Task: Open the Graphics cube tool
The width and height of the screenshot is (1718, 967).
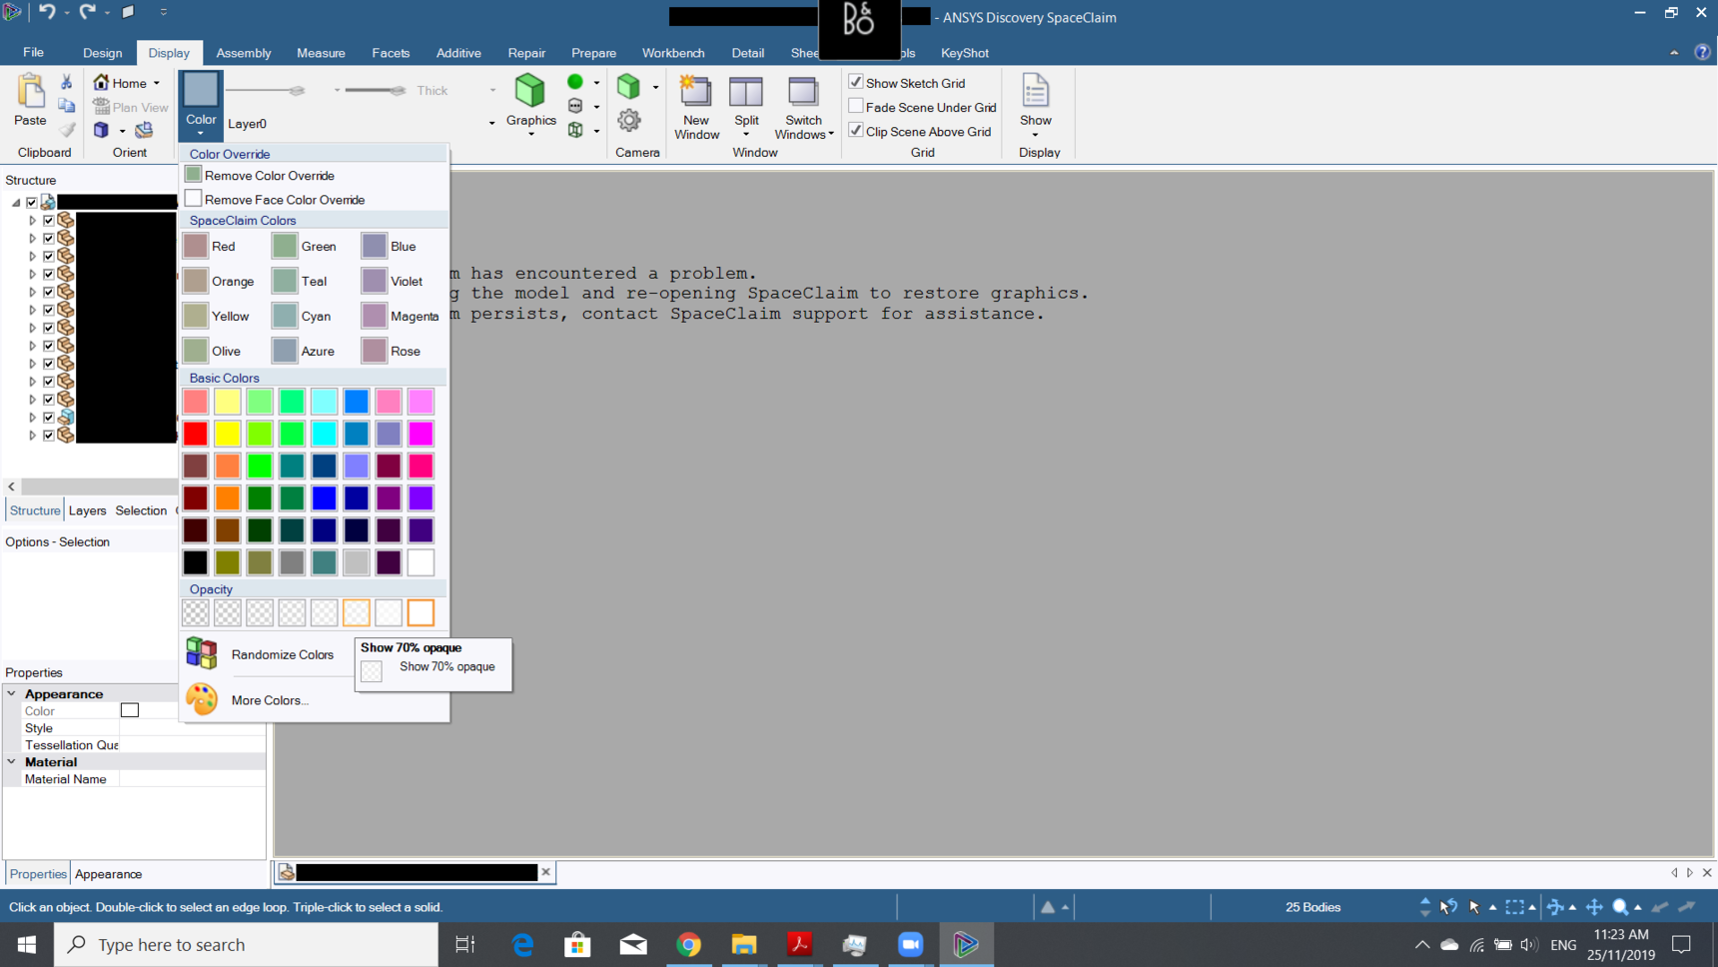Action: click(x=530, y=92)
